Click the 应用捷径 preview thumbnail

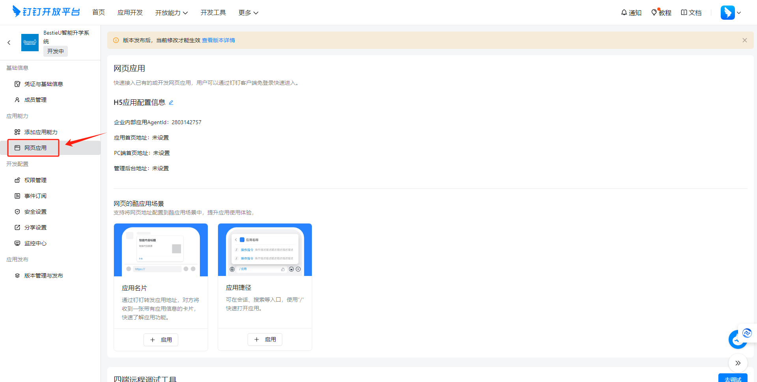point(265,250)
